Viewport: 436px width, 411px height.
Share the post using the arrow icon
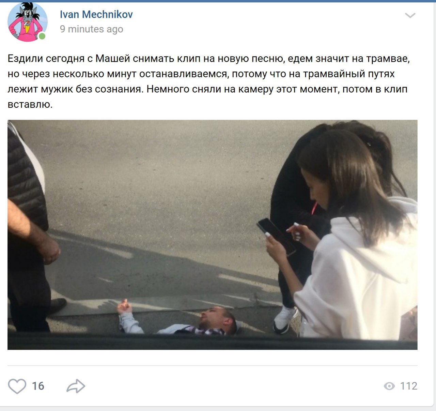[x=76, y=386]
